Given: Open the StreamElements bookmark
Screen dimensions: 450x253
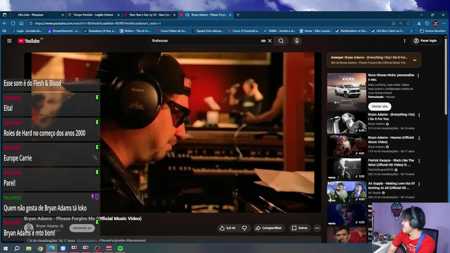Looking at the screenshot, I should pos(63,31).
